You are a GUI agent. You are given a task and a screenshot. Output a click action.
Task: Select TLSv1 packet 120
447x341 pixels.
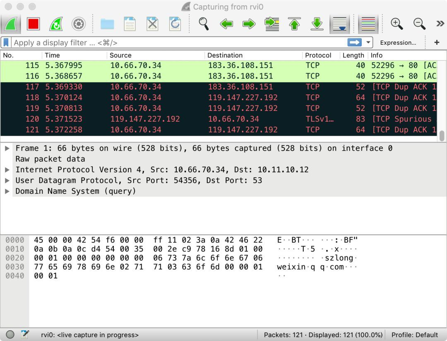(219, 119)
